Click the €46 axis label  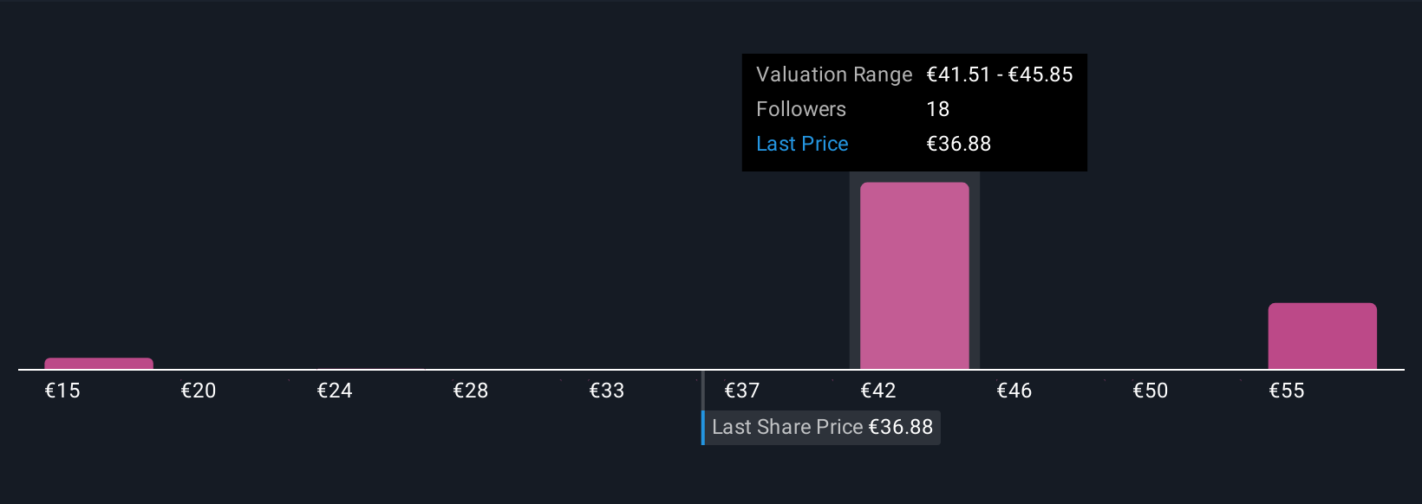(1014, 391)
